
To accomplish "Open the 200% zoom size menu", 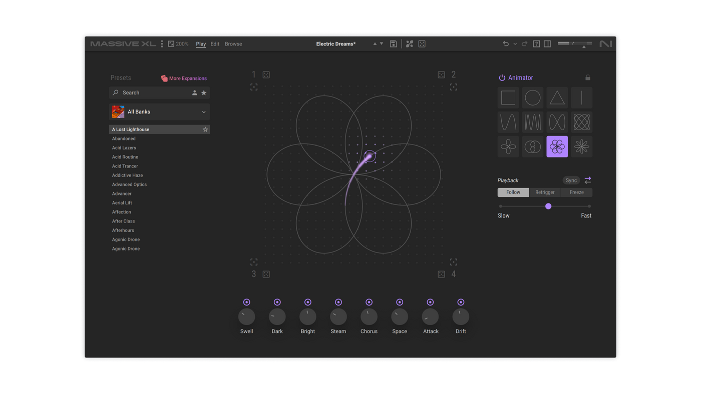I will [x=178, y=44].
